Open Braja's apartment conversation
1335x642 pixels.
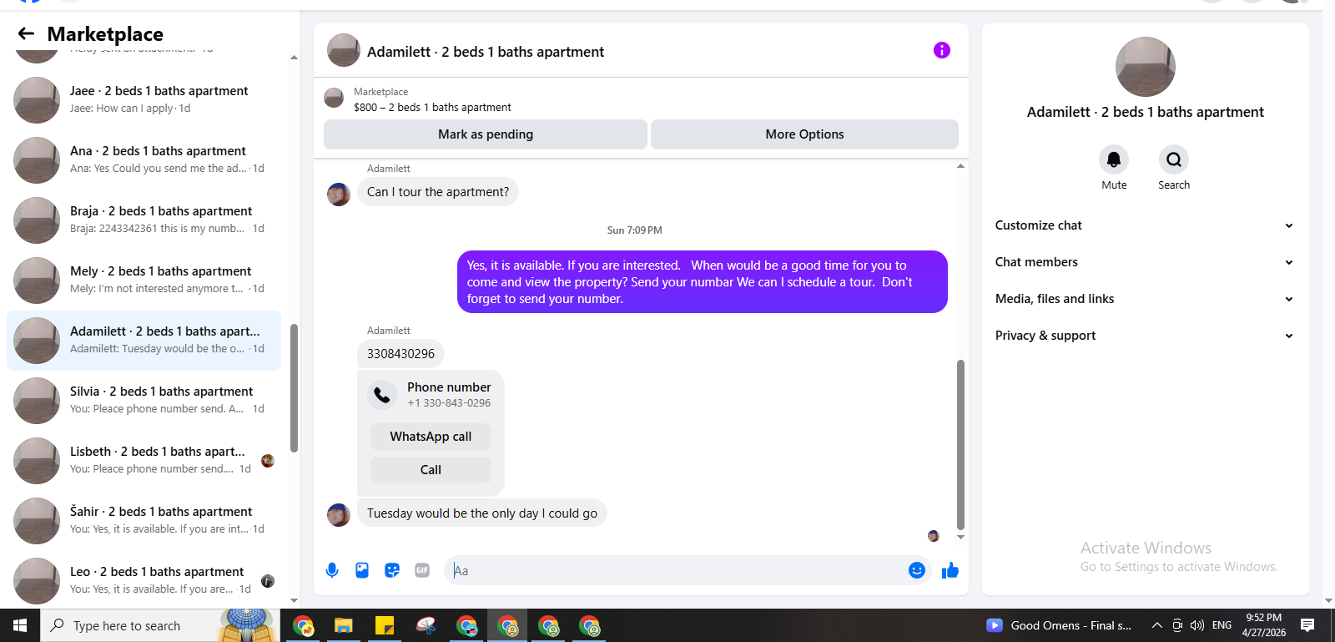[x=144, y=220]
